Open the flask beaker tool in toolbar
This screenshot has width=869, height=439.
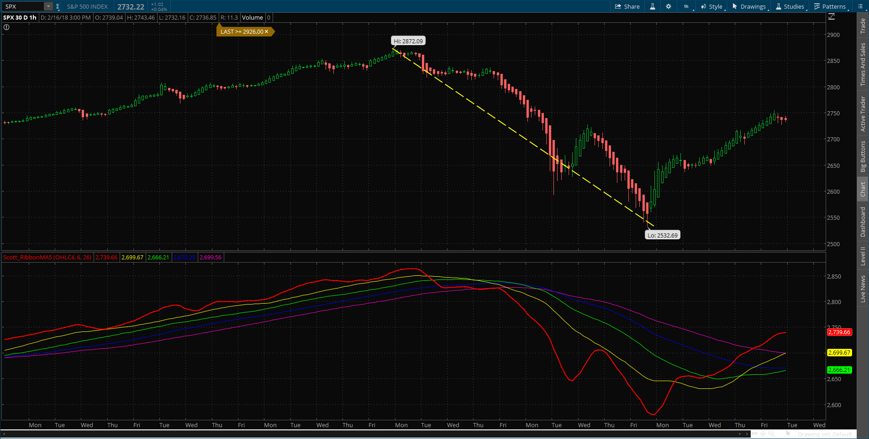[x=653, y=6]
